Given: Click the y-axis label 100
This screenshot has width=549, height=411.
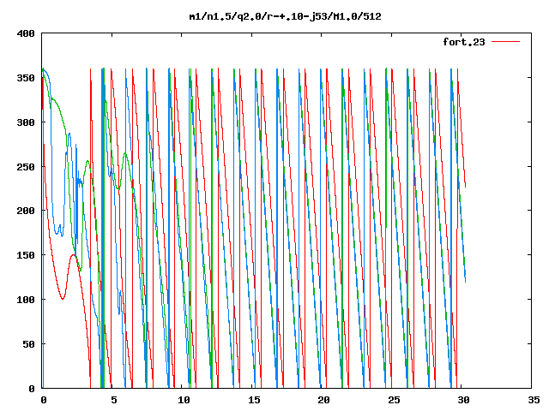Looking at the screenshot, I should pos(26,300).
